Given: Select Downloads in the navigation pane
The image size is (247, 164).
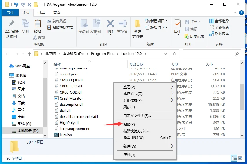Looking at the screenshot, I should (18, 103).
